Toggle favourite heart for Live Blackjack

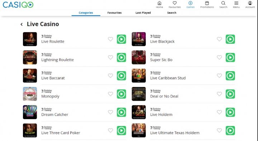pos(219,39)
